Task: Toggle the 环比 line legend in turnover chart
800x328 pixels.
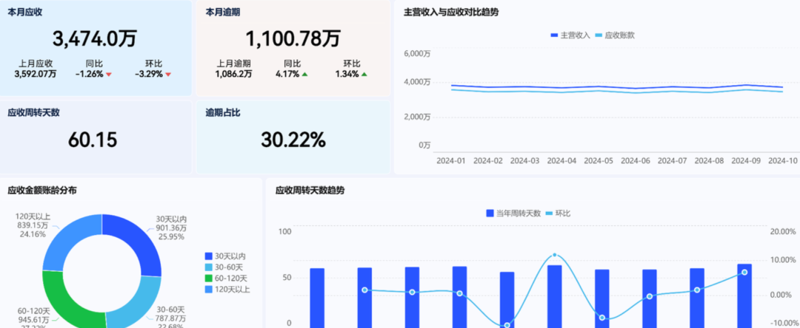Action: click(558, 213)
